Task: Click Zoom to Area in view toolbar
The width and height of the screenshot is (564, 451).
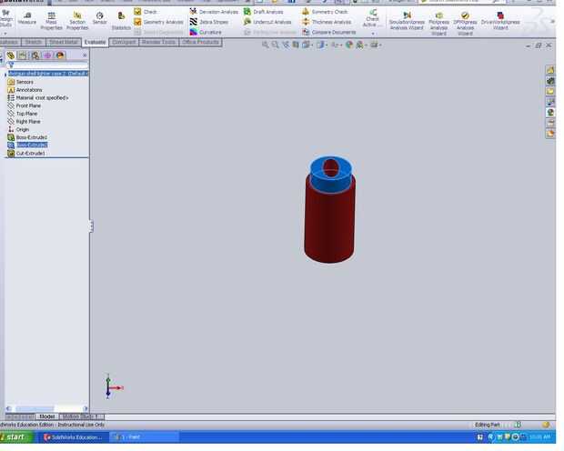Action: pyautogui.click(x=275, y=45)
